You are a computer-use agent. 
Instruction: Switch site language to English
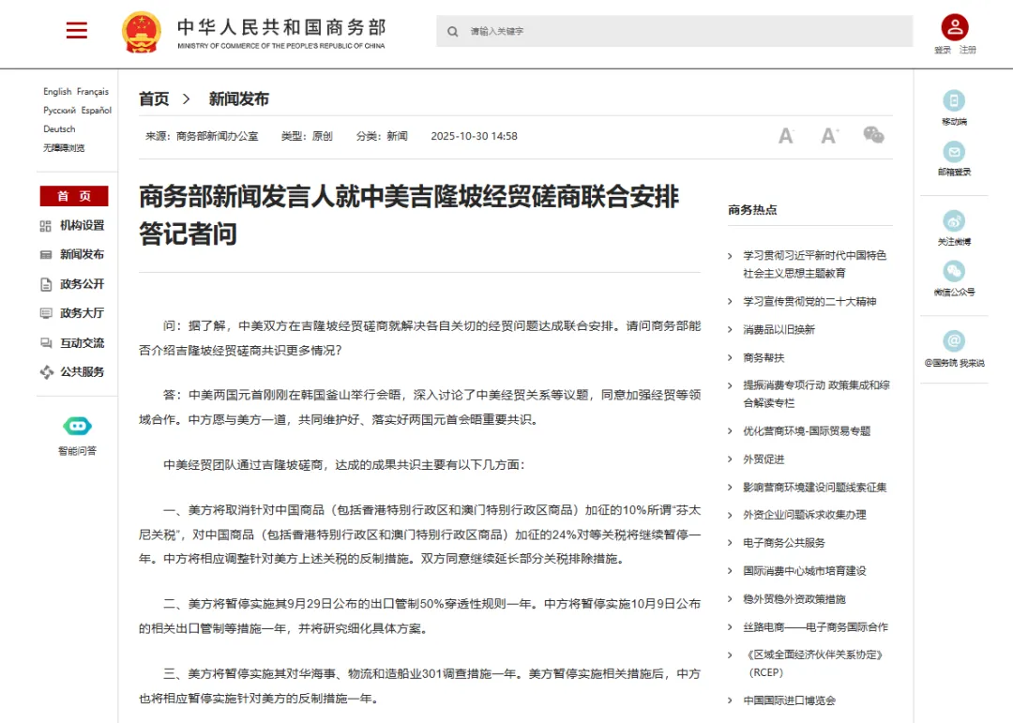pos(58,91)
